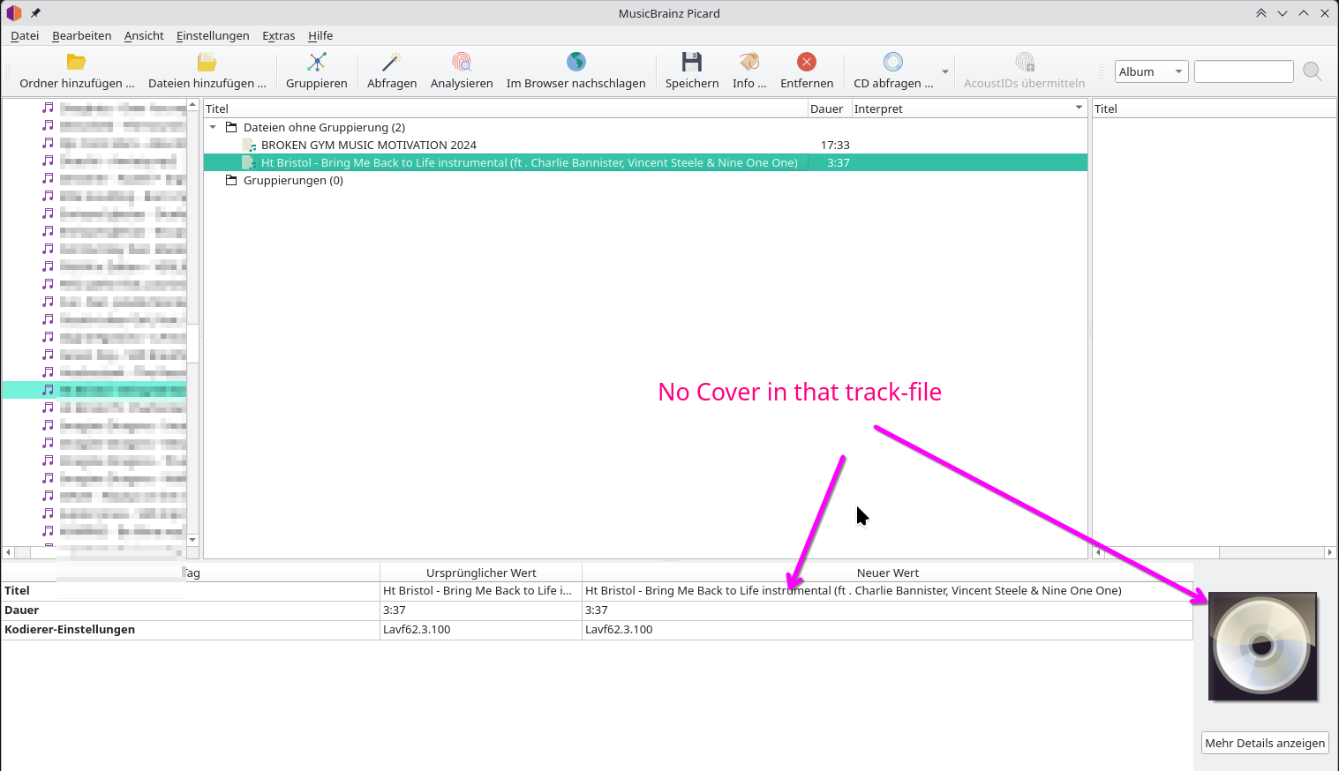Open the Info tag icon
Viewport: 1339px width, 771px height.
pos(748,63)
